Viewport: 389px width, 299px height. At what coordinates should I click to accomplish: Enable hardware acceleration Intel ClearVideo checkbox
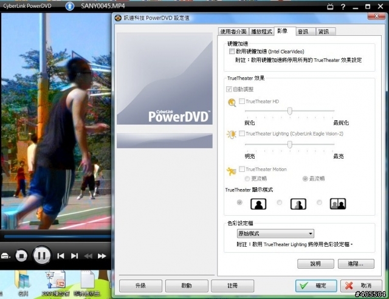(232, 52)
